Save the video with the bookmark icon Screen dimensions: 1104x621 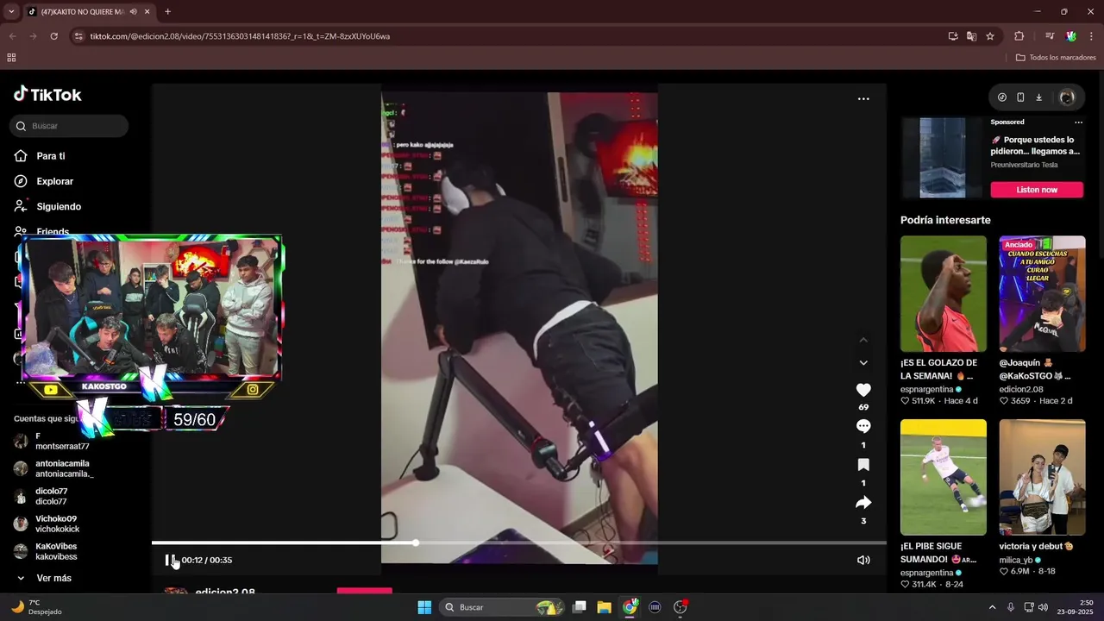863,465
